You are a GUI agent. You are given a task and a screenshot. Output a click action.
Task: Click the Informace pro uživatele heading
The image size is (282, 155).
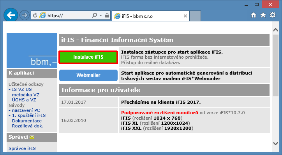coord(100,90)
